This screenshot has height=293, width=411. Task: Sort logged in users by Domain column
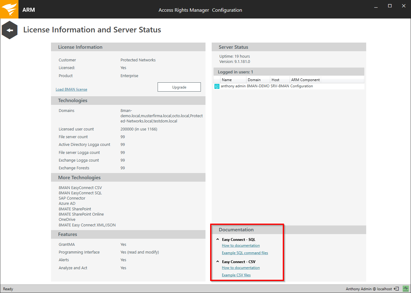(254, 80)
